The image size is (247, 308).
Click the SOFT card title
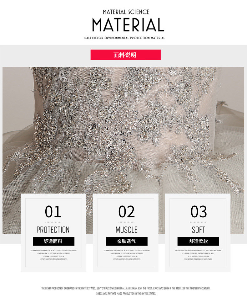[x=198, y=230]
